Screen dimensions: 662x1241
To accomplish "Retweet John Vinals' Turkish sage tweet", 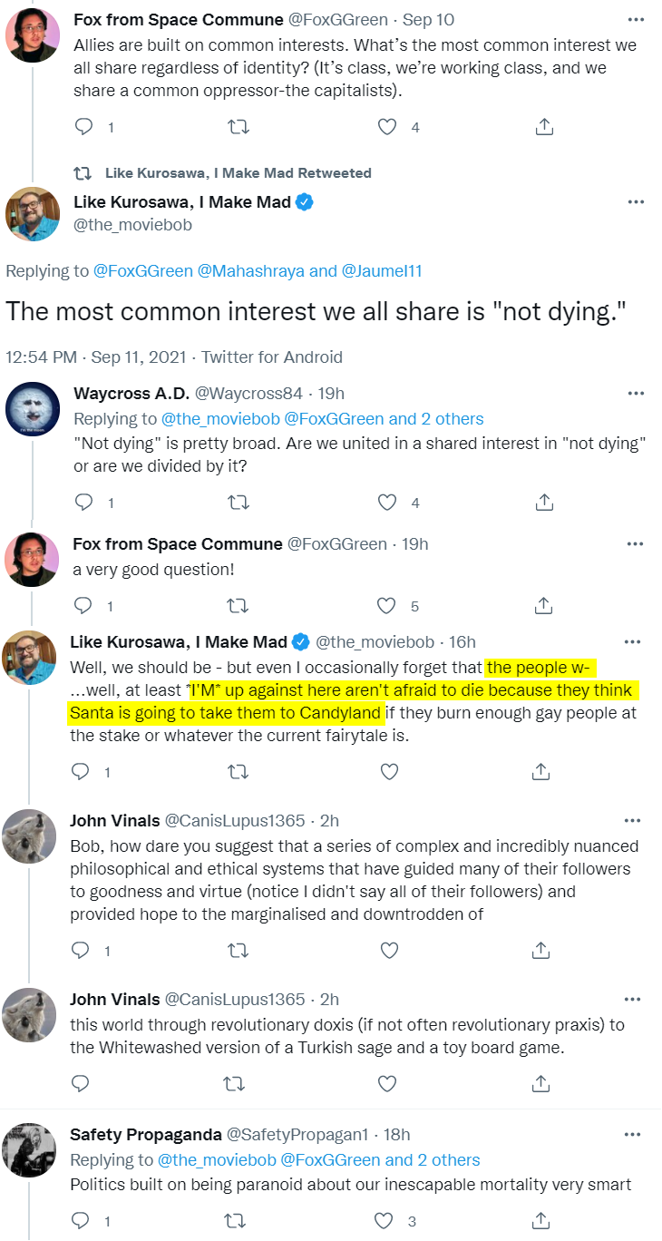I will (x=238, y=1083).
